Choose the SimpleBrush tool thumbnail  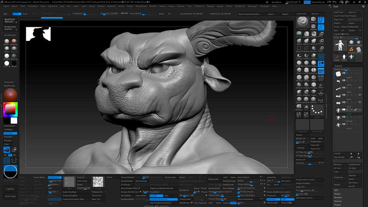pos(351,50)
